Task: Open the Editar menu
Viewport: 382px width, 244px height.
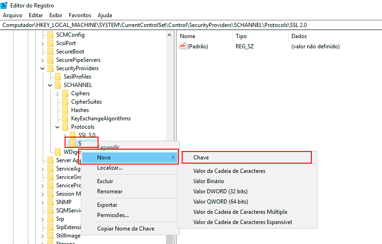Action: tap(36, 15)
